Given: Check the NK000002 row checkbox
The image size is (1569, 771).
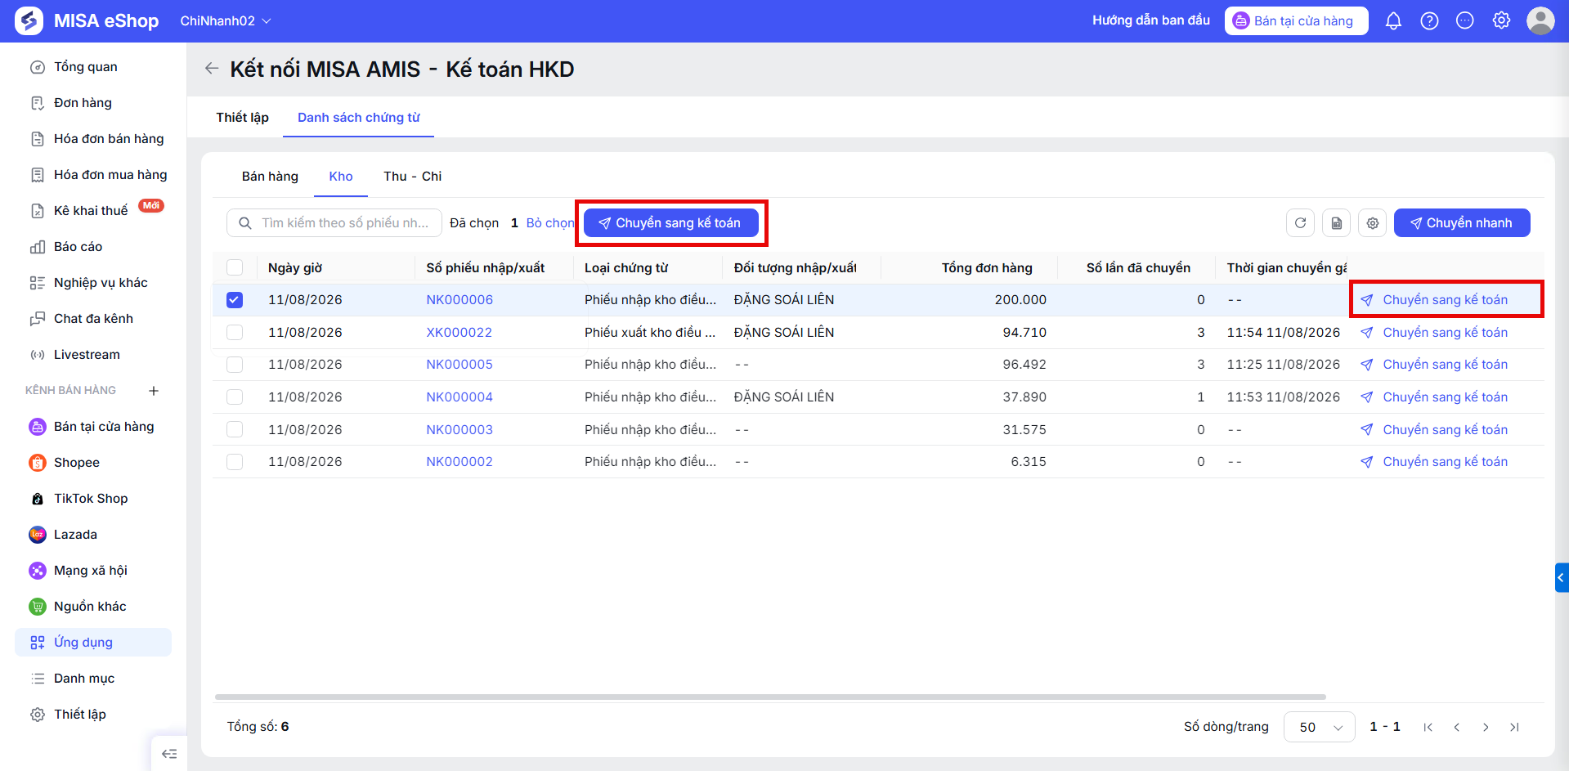Looking at the screenshot, I should coord(235,462).
